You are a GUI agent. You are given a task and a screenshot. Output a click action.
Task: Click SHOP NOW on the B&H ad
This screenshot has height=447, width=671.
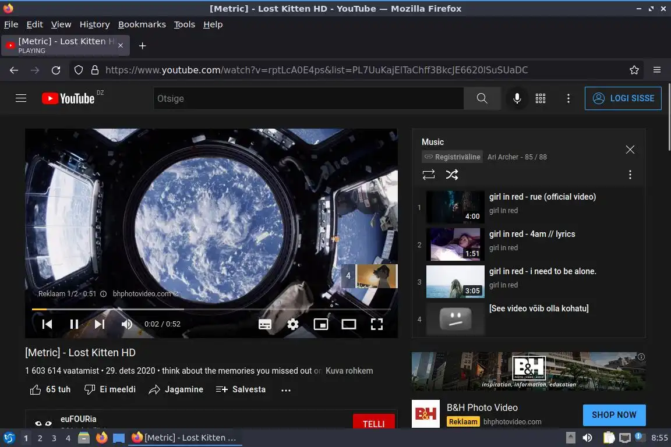pos(614,415)
